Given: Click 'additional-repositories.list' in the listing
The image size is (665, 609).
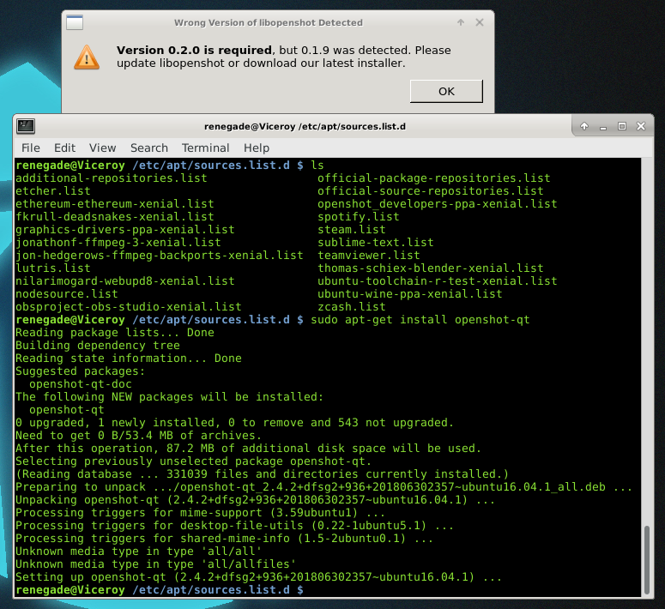Looking at the screenshot, I should [x=112, y=178].
